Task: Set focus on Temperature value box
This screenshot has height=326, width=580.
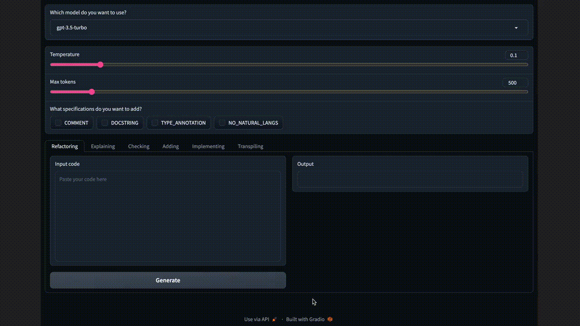Action: tap(517, 55)
